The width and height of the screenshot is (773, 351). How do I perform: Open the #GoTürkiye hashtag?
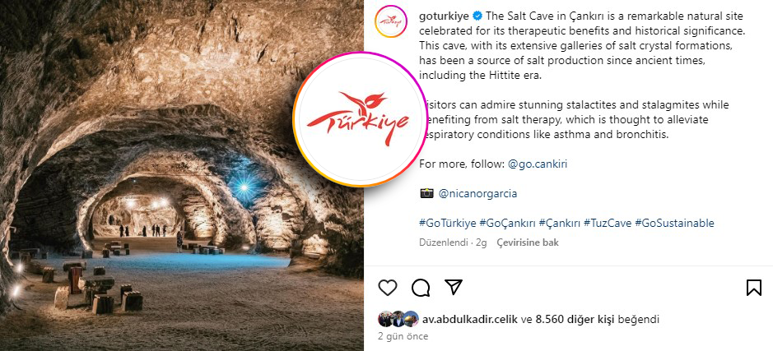[x=448, y=223]
